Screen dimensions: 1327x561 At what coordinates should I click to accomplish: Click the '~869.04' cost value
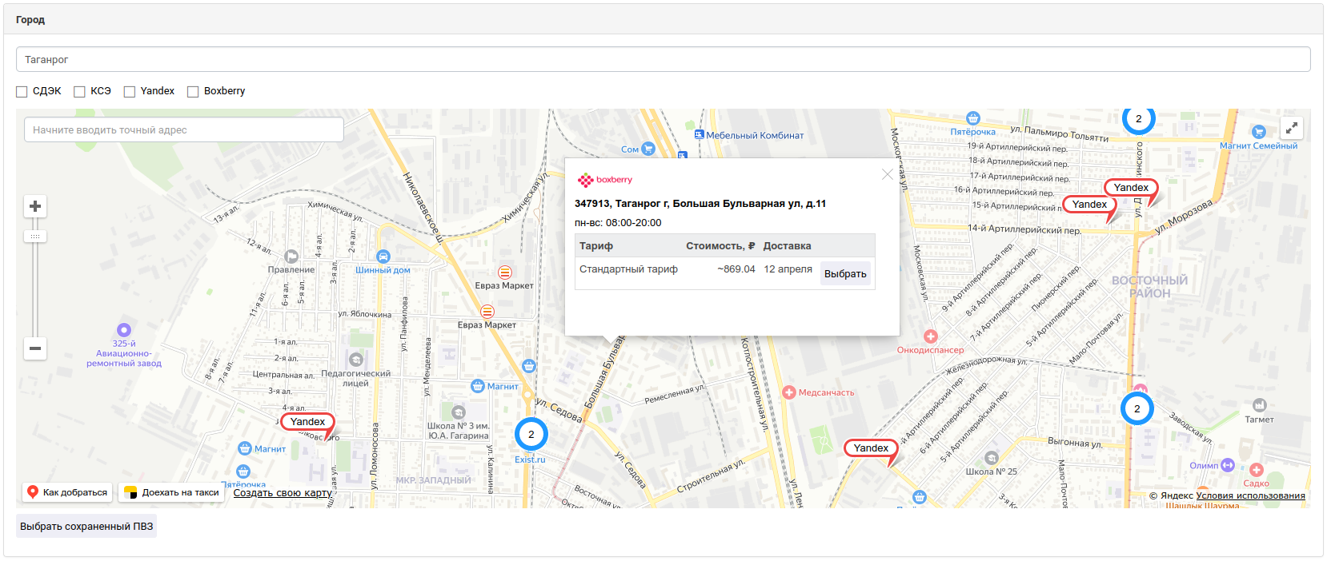coord(736,269)
